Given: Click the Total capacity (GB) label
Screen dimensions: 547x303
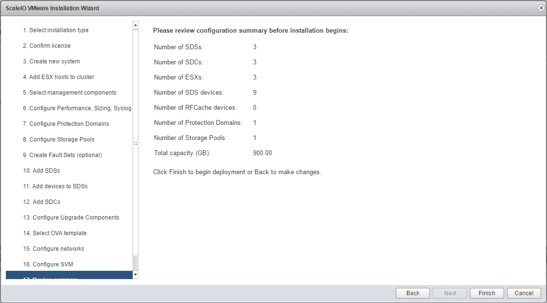Looking at the screenshot, I should [x=182, y=153].
